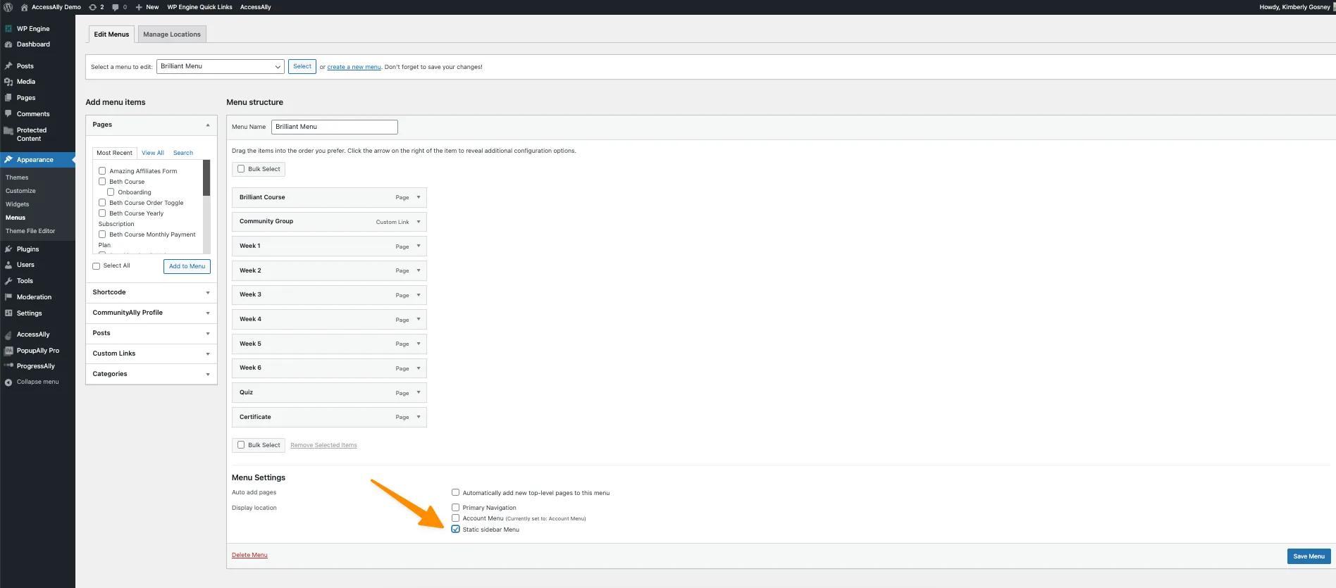Enable the Primary Navigation display location
Viewport: 1336px width, 588px height.
coord(456,508)
